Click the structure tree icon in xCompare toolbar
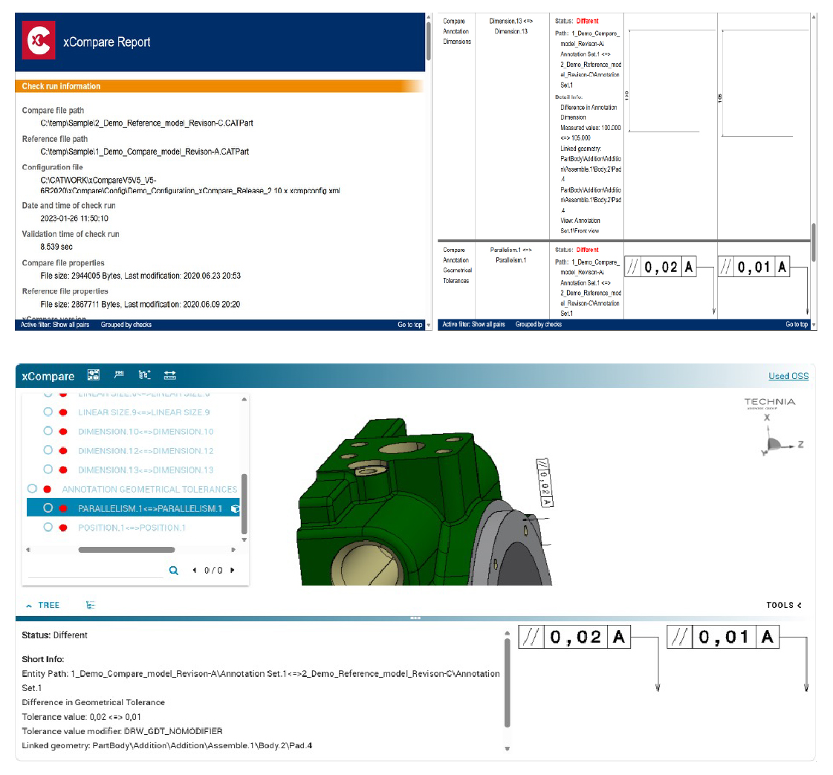The image size is (833, 775). [144, 375]
